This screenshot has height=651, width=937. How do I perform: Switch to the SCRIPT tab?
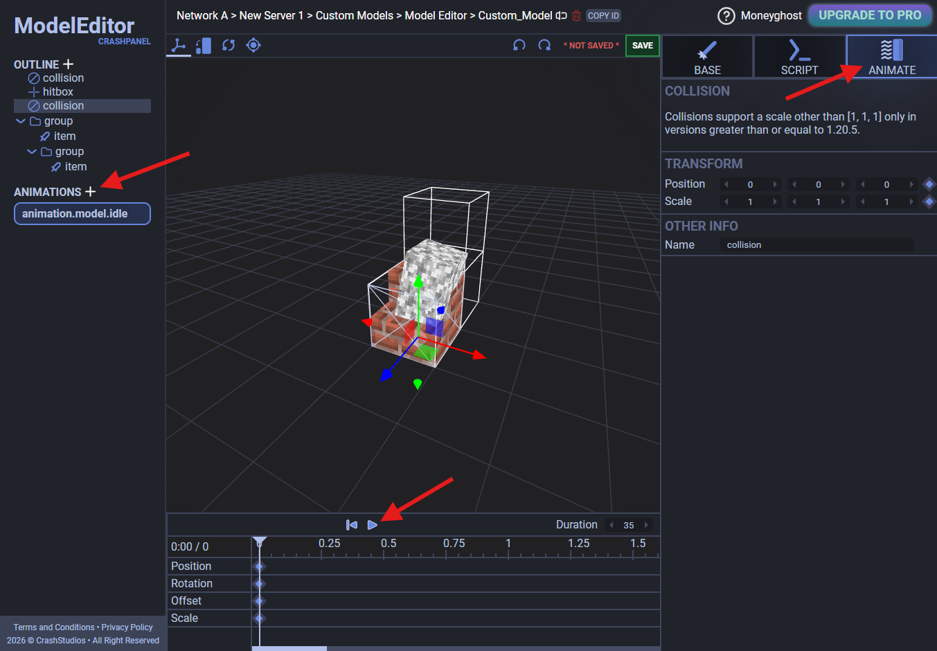point(799,57)
